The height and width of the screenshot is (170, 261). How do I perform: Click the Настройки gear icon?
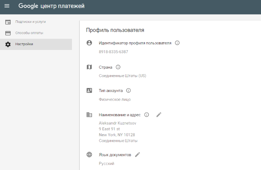coord(8,44)
